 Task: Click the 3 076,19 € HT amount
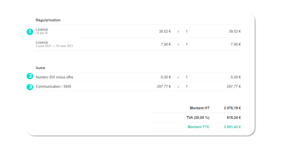pyautogui.click(x=232, y=108)
